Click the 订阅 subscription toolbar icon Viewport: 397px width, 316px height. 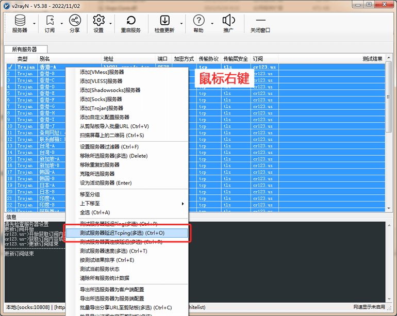point(49,24)
